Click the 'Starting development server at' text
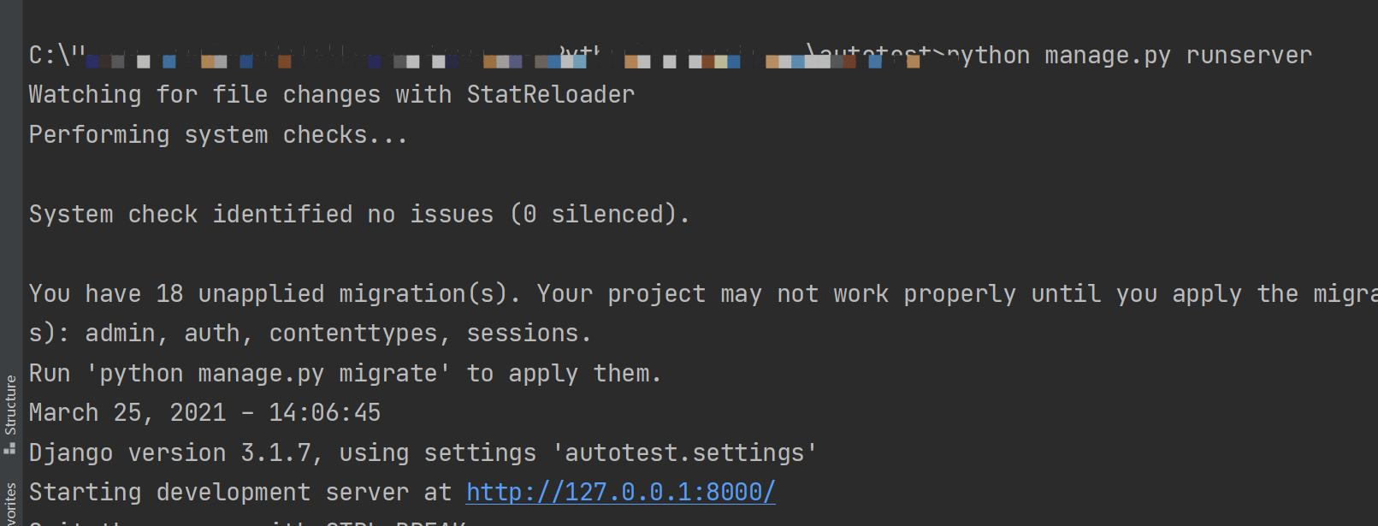 (240, 492)
